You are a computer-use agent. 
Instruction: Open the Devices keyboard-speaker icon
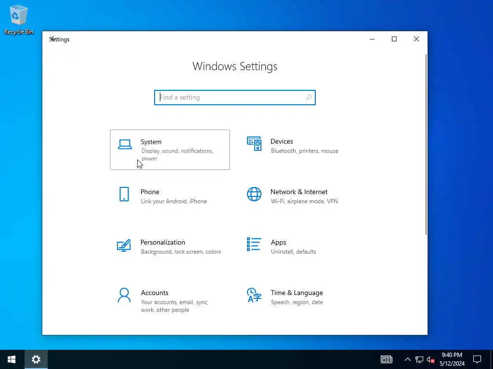pyautogui.click(x=254, y=144)
